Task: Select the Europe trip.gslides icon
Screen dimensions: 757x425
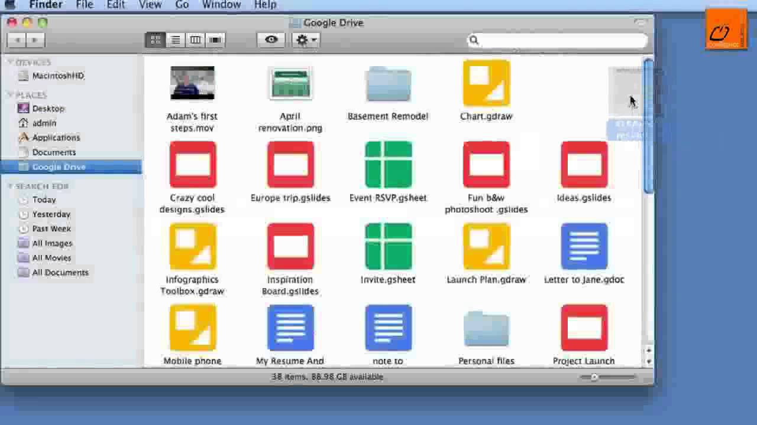Action: point(290,165)
